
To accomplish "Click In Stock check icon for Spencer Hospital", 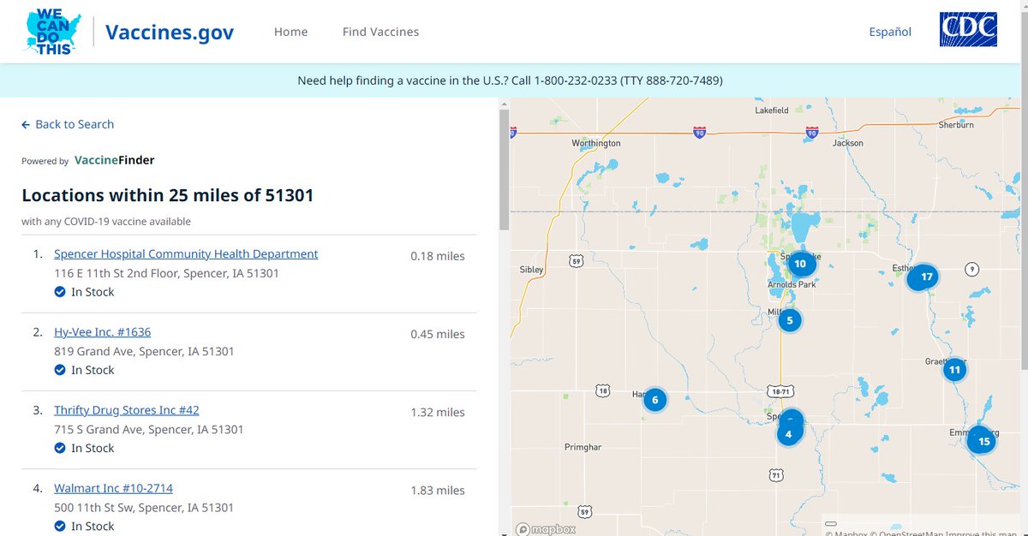I will 60,292.
